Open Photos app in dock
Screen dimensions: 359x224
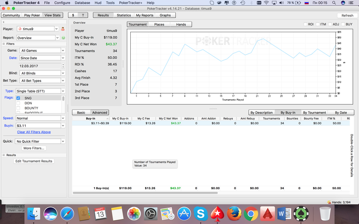pyautogui.click(x=134, y=214)
